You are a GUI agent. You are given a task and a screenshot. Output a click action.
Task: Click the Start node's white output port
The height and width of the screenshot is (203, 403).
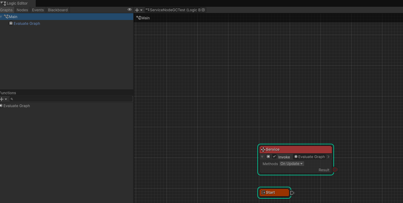pyautogui.click(x=292, y=193)
